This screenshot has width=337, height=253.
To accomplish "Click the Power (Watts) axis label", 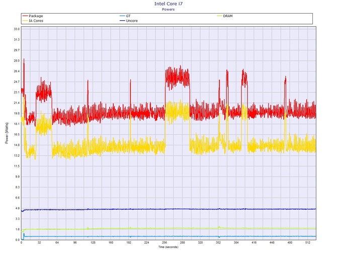I will tap(7, 133).
